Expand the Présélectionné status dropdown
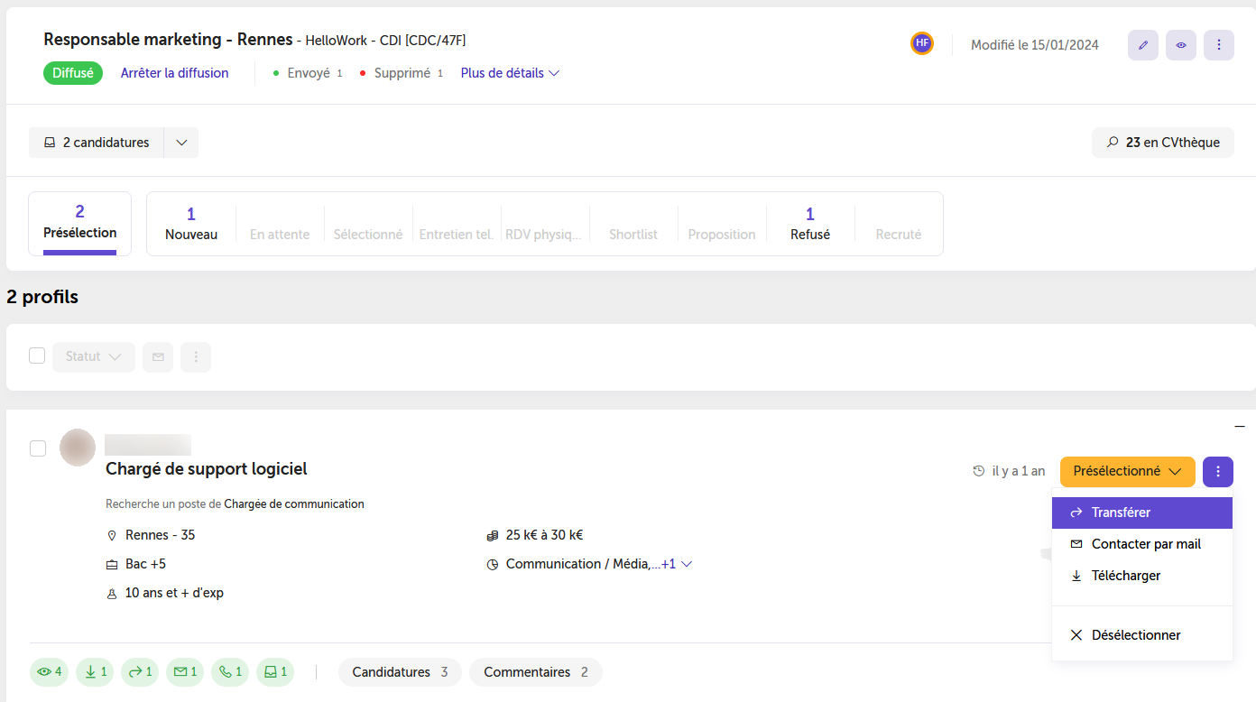 click(x=1128, y=471)
